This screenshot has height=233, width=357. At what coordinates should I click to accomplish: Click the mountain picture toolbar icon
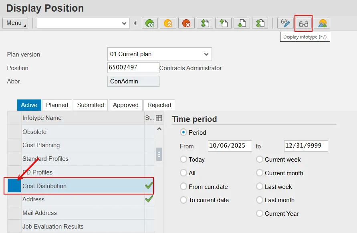click(x=322, y=23)
